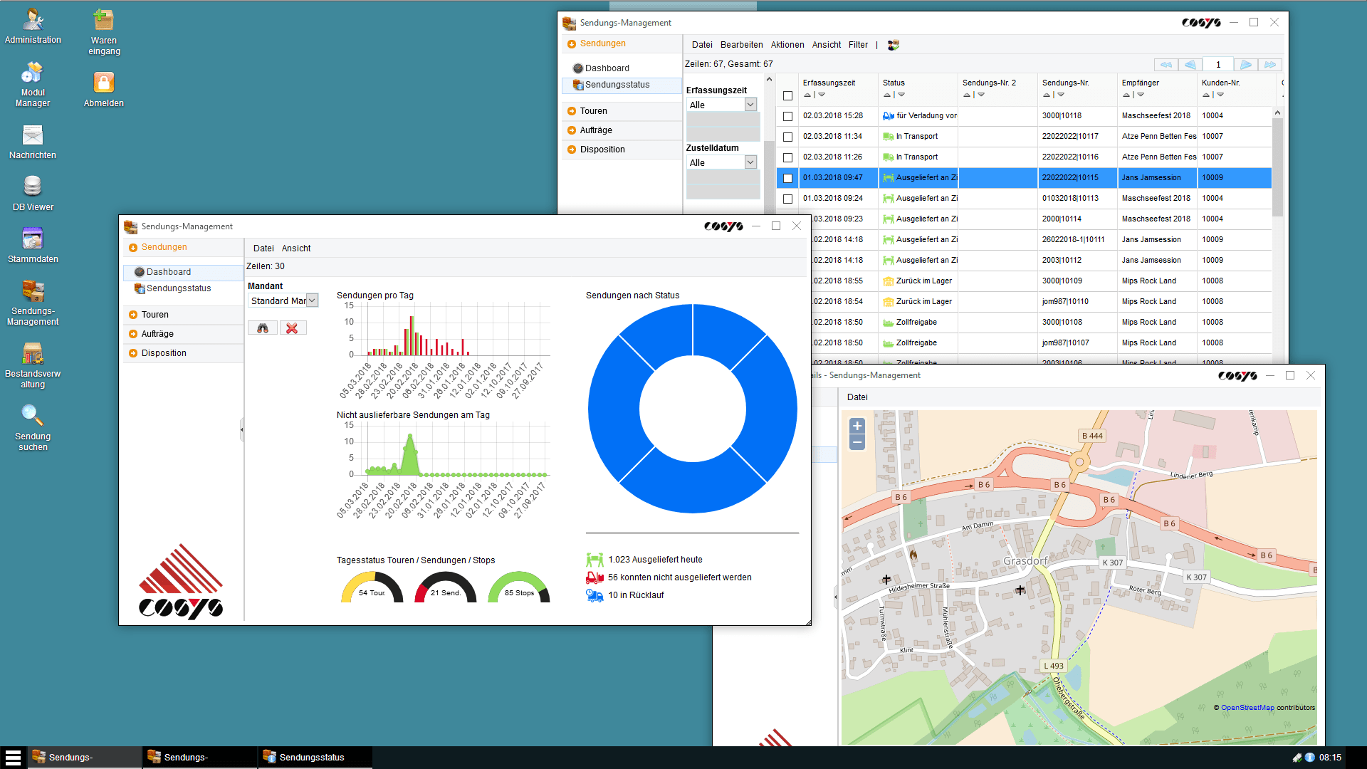The image size is (1367, 769).
Task: Click the person icon in the Sendungsstatus toolbar
Action: pyautogui.click(x=893, y=45)
